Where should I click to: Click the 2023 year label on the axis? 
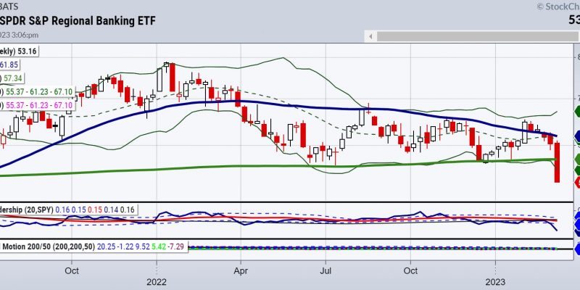[x=495, y=282]
